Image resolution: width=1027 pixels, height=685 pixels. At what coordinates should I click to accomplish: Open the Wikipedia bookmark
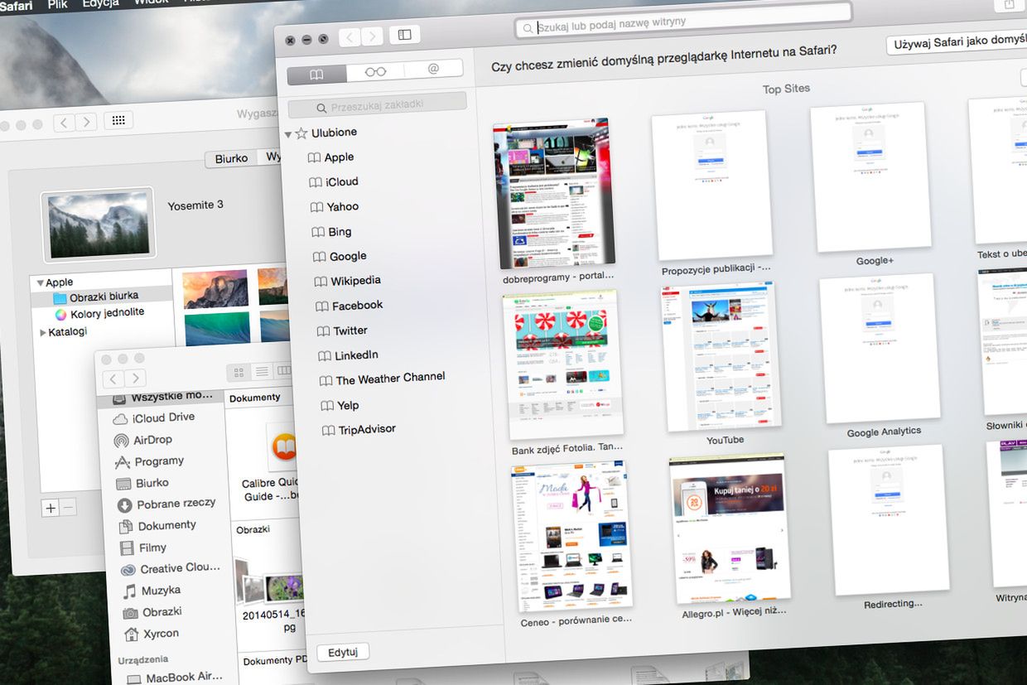point(347,281)
